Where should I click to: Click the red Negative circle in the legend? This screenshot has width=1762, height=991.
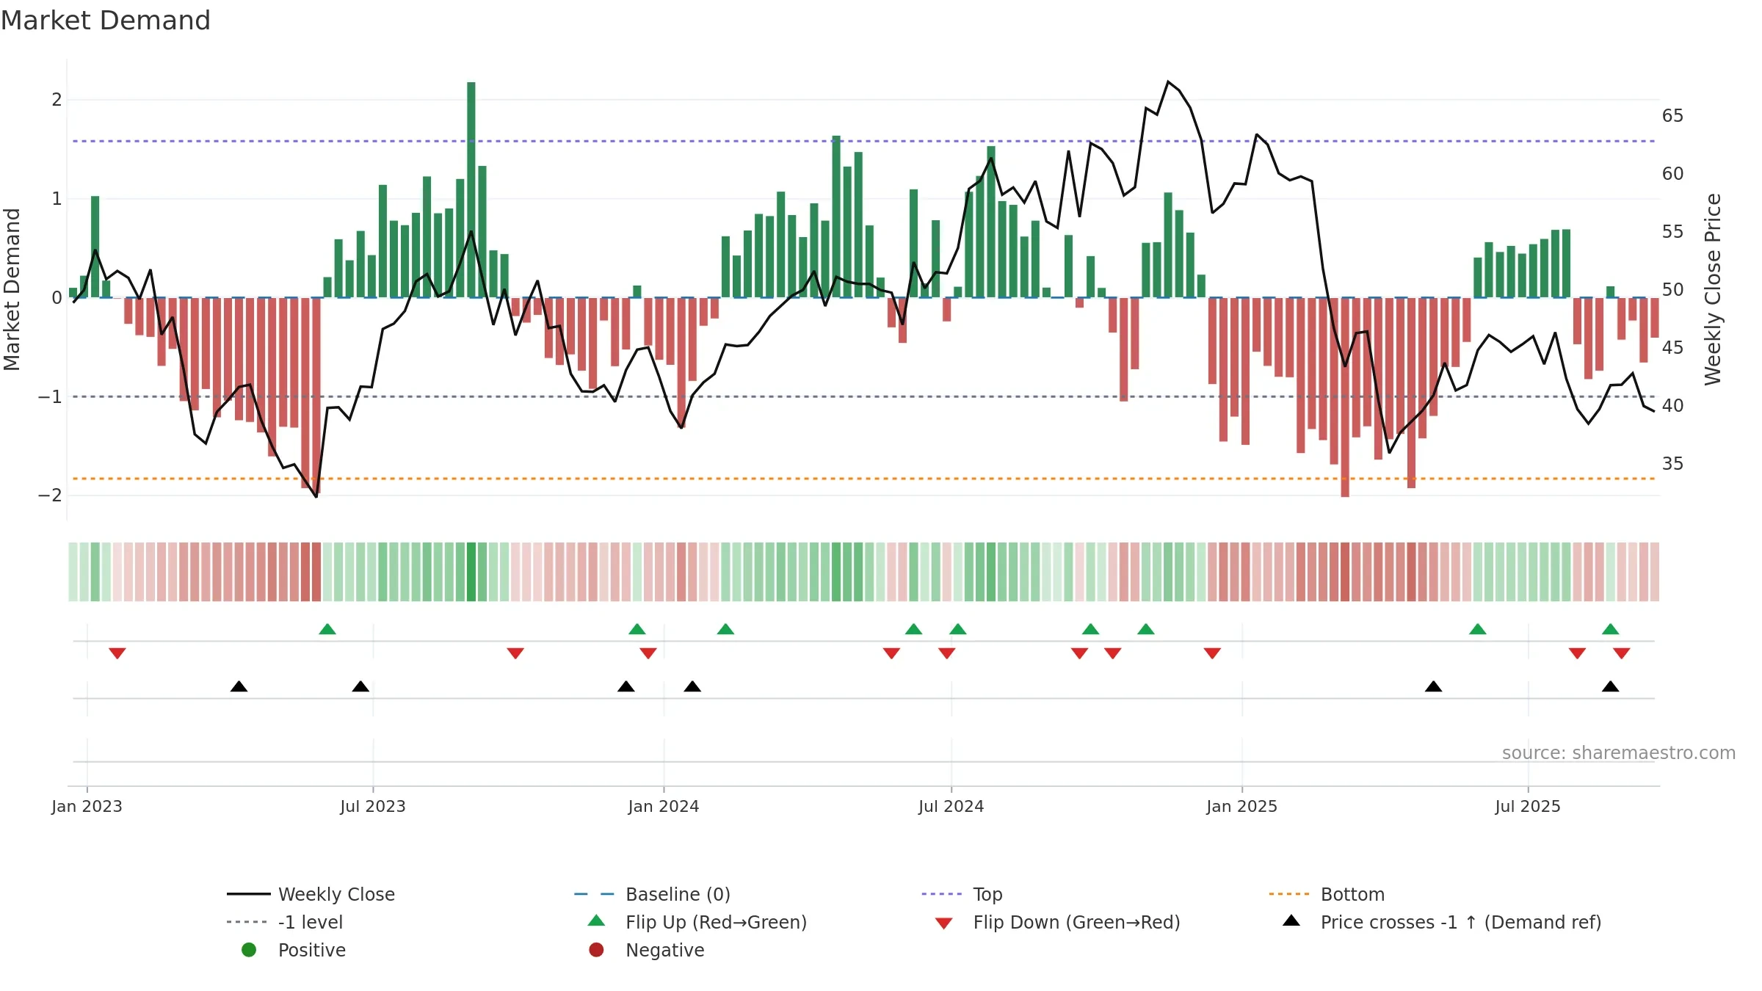click(596, 950)
